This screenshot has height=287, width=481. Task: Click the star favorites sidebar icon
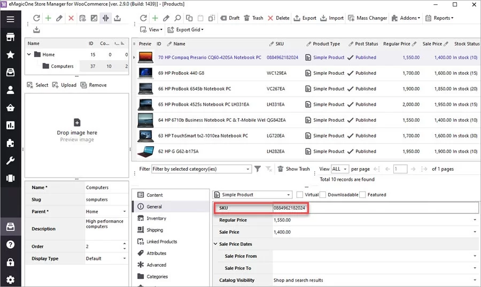10,54
